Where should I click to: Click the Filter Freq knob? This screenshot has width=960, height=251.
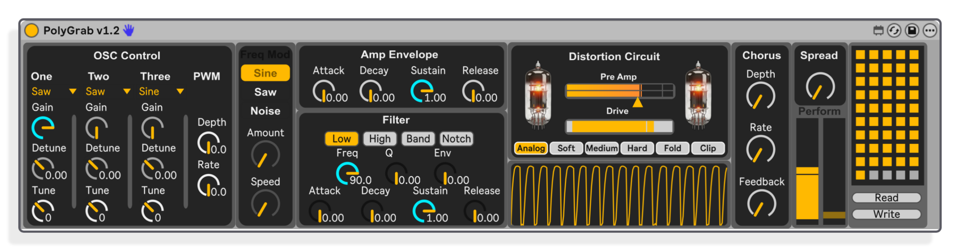pyautogui.click(x=348, y=174)
